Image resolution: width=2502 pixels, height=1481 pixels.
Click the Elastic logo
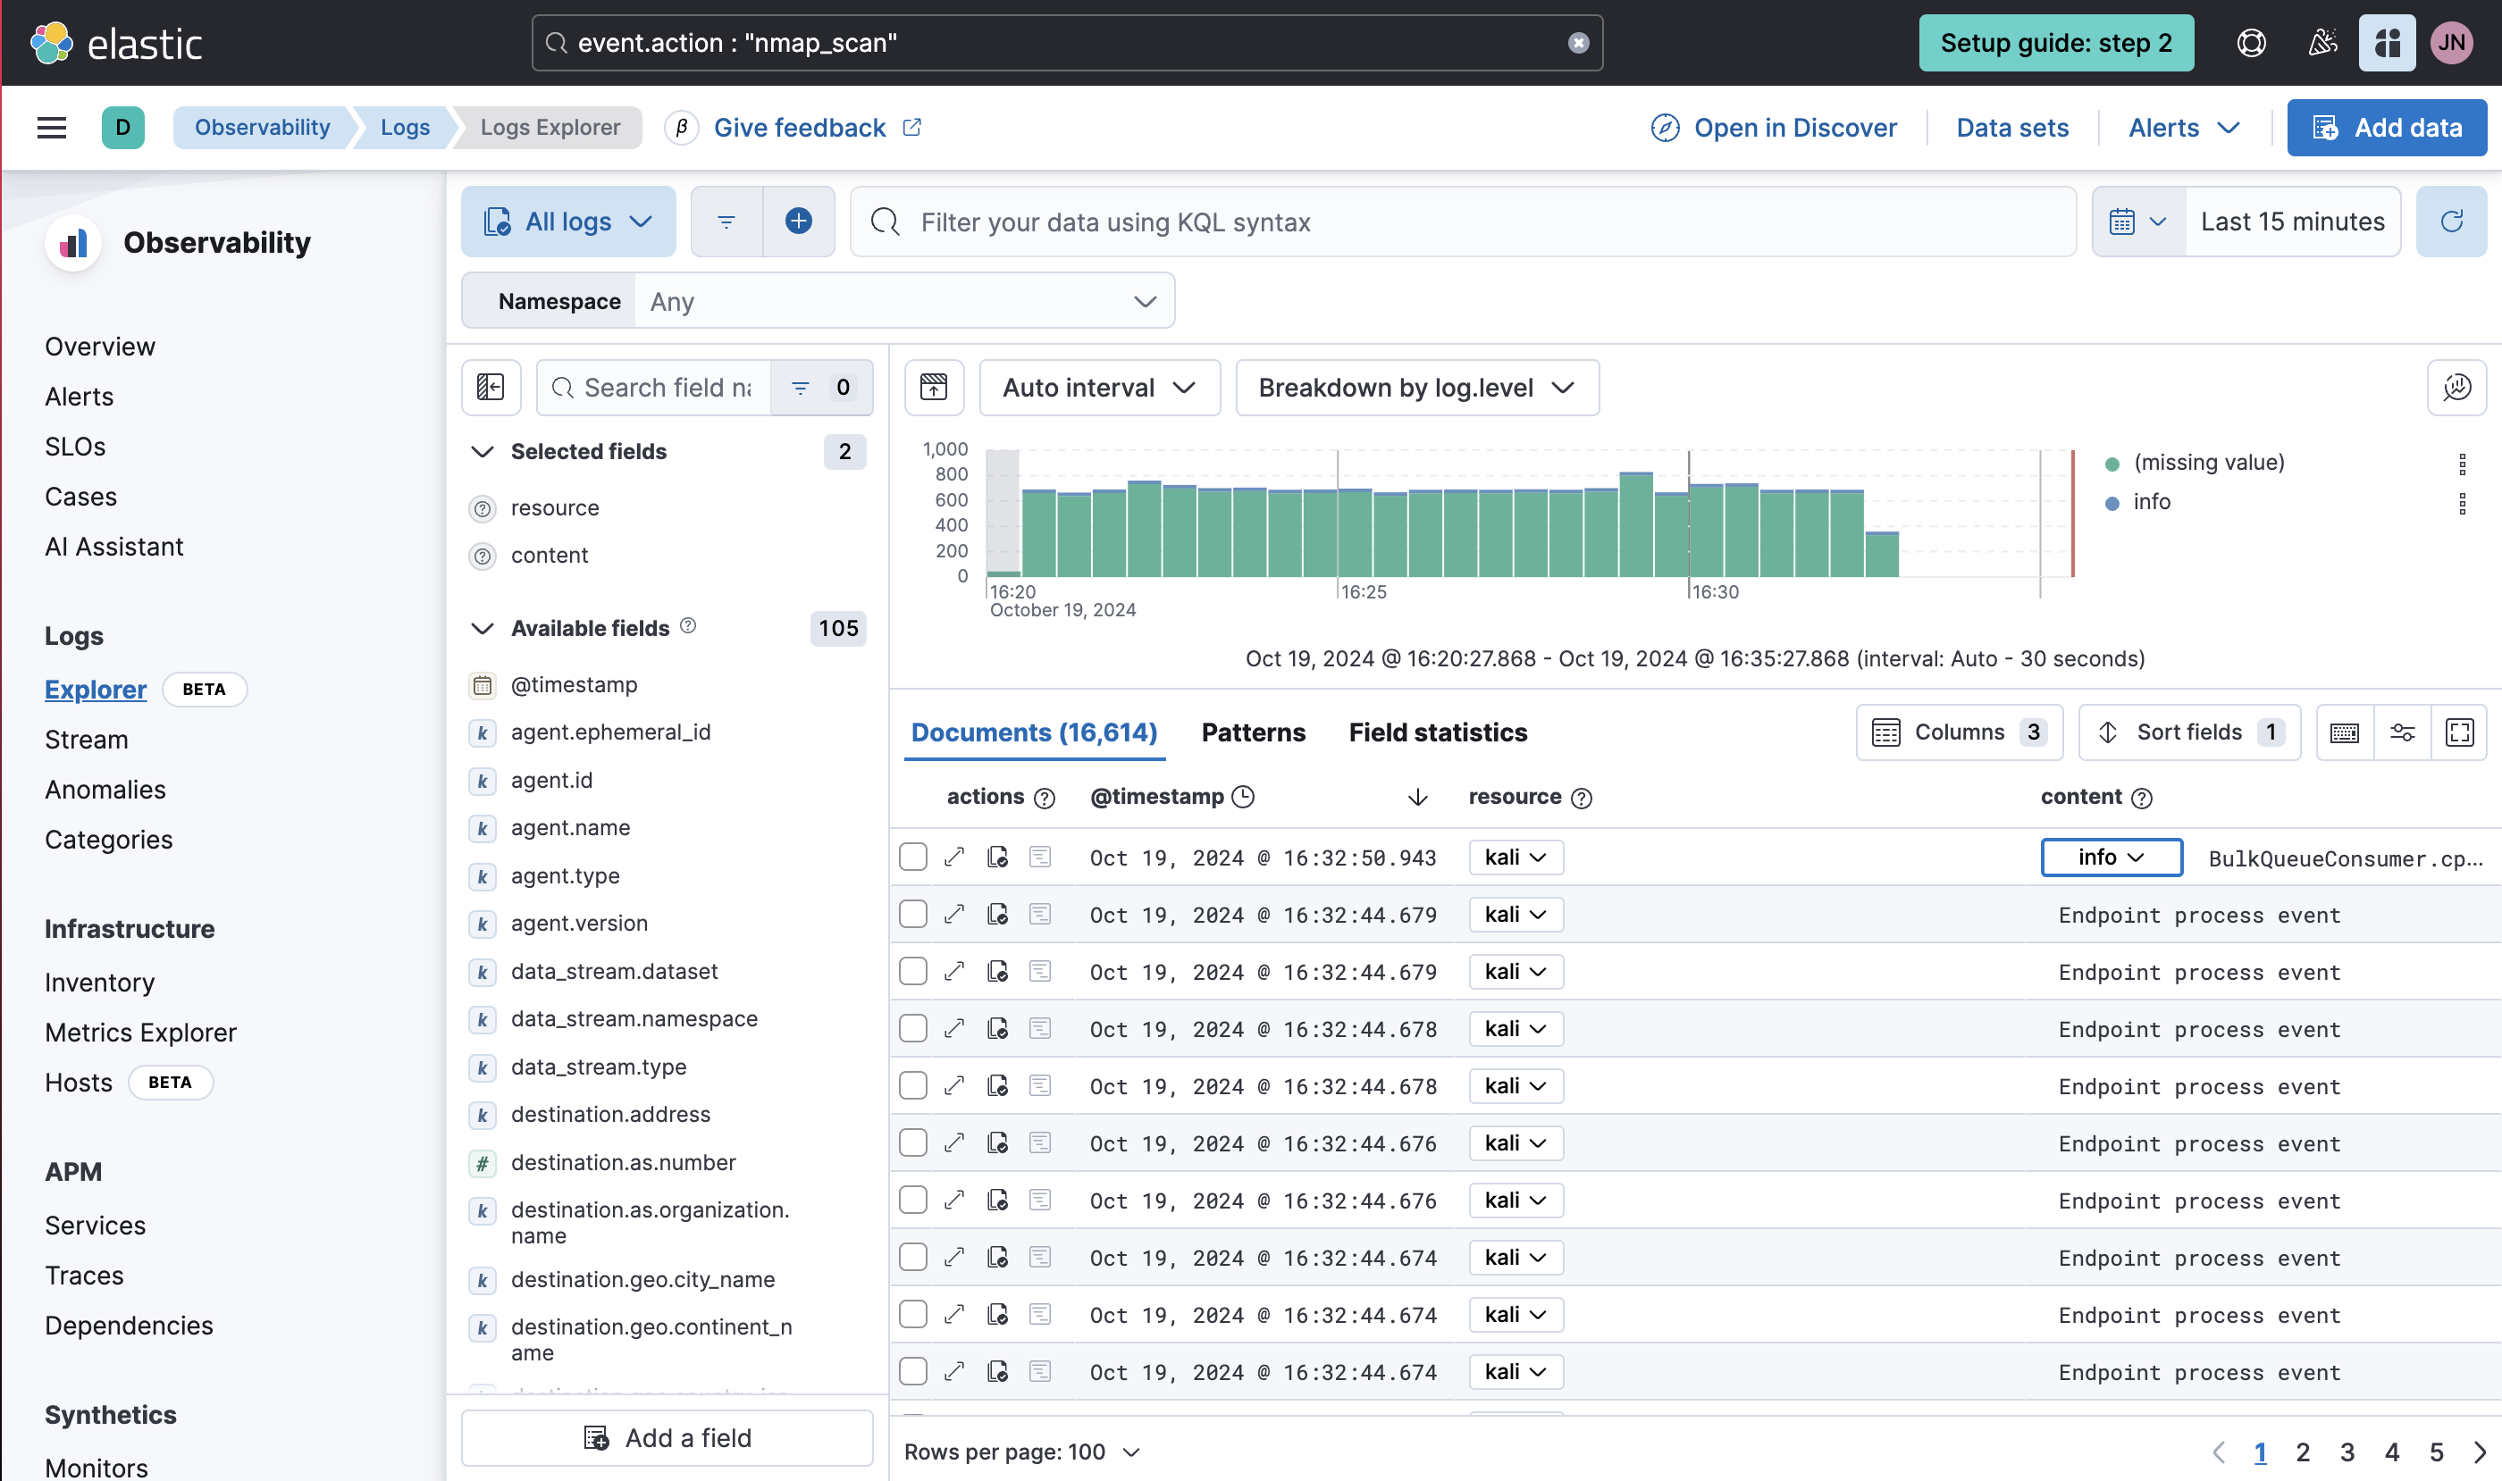pos(116,43)
